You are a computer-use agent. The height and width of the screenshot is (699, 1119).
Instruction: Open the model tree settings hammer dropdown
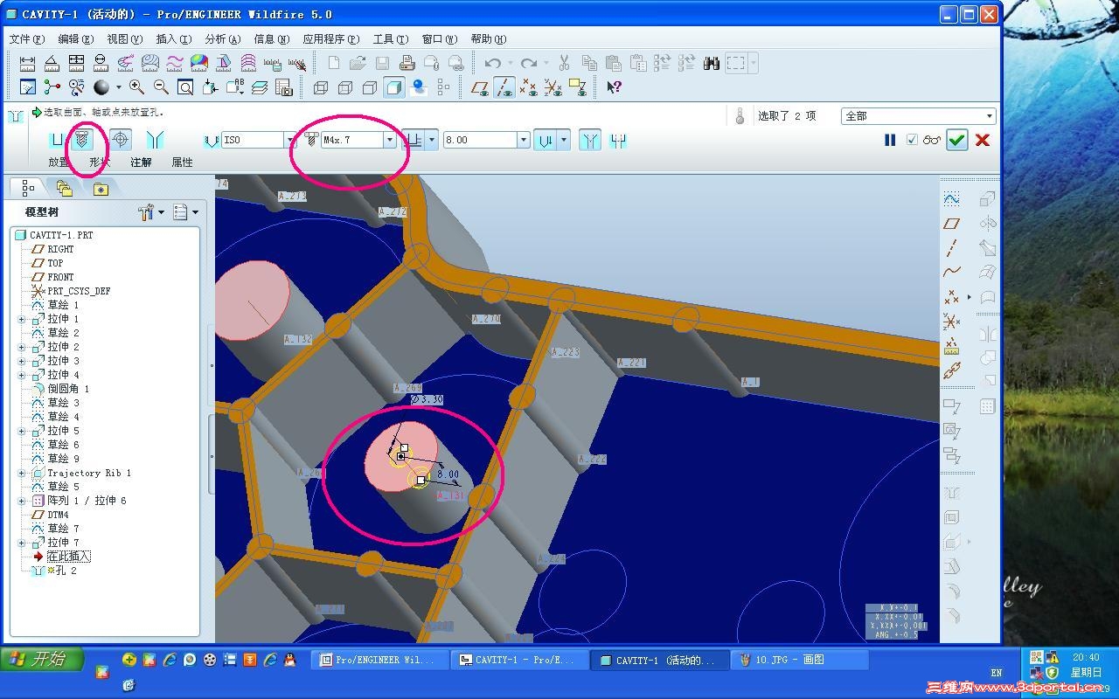[x=151, y=212]
